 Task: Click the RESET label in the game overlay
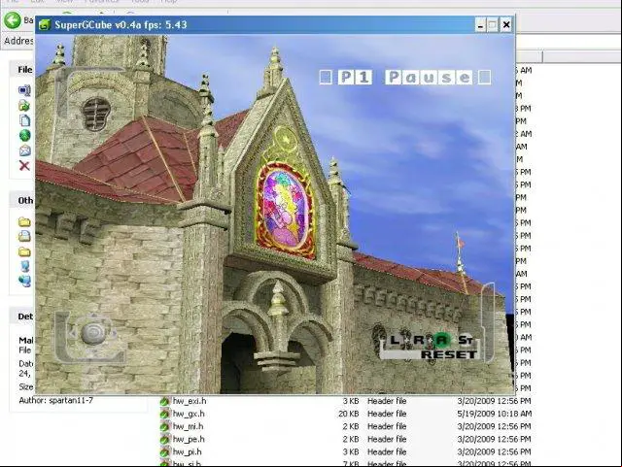coord(449,354)
